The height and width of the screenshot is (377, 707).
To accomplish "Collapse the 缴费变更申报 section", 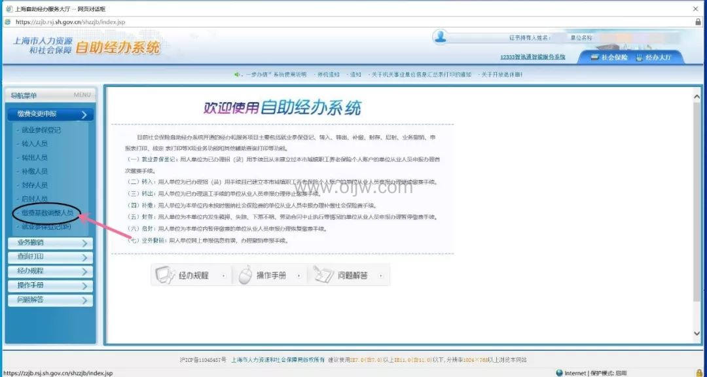I will [50, 115].
